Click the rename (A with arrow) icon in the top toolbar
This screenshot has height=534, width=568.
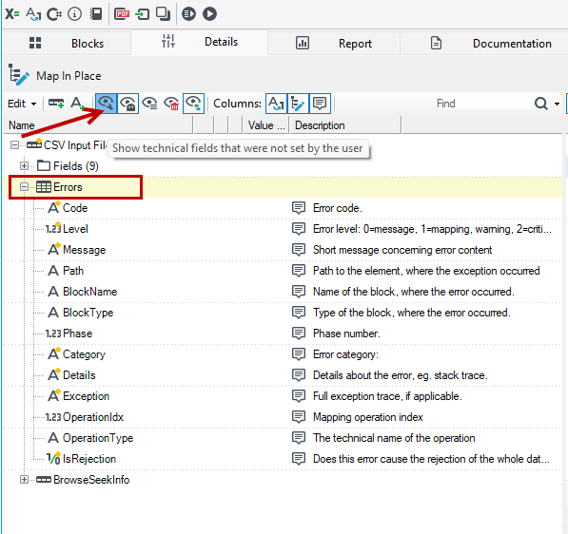point(33,14)
